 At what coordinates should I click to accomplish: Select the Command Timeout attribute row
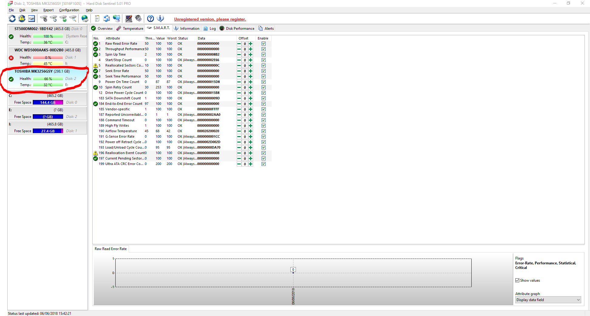[182, 120]
